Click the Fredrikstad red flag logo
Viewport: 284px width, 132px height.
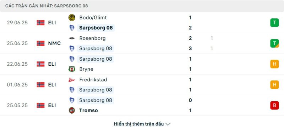pyautogui.click(x=72, y=80)
